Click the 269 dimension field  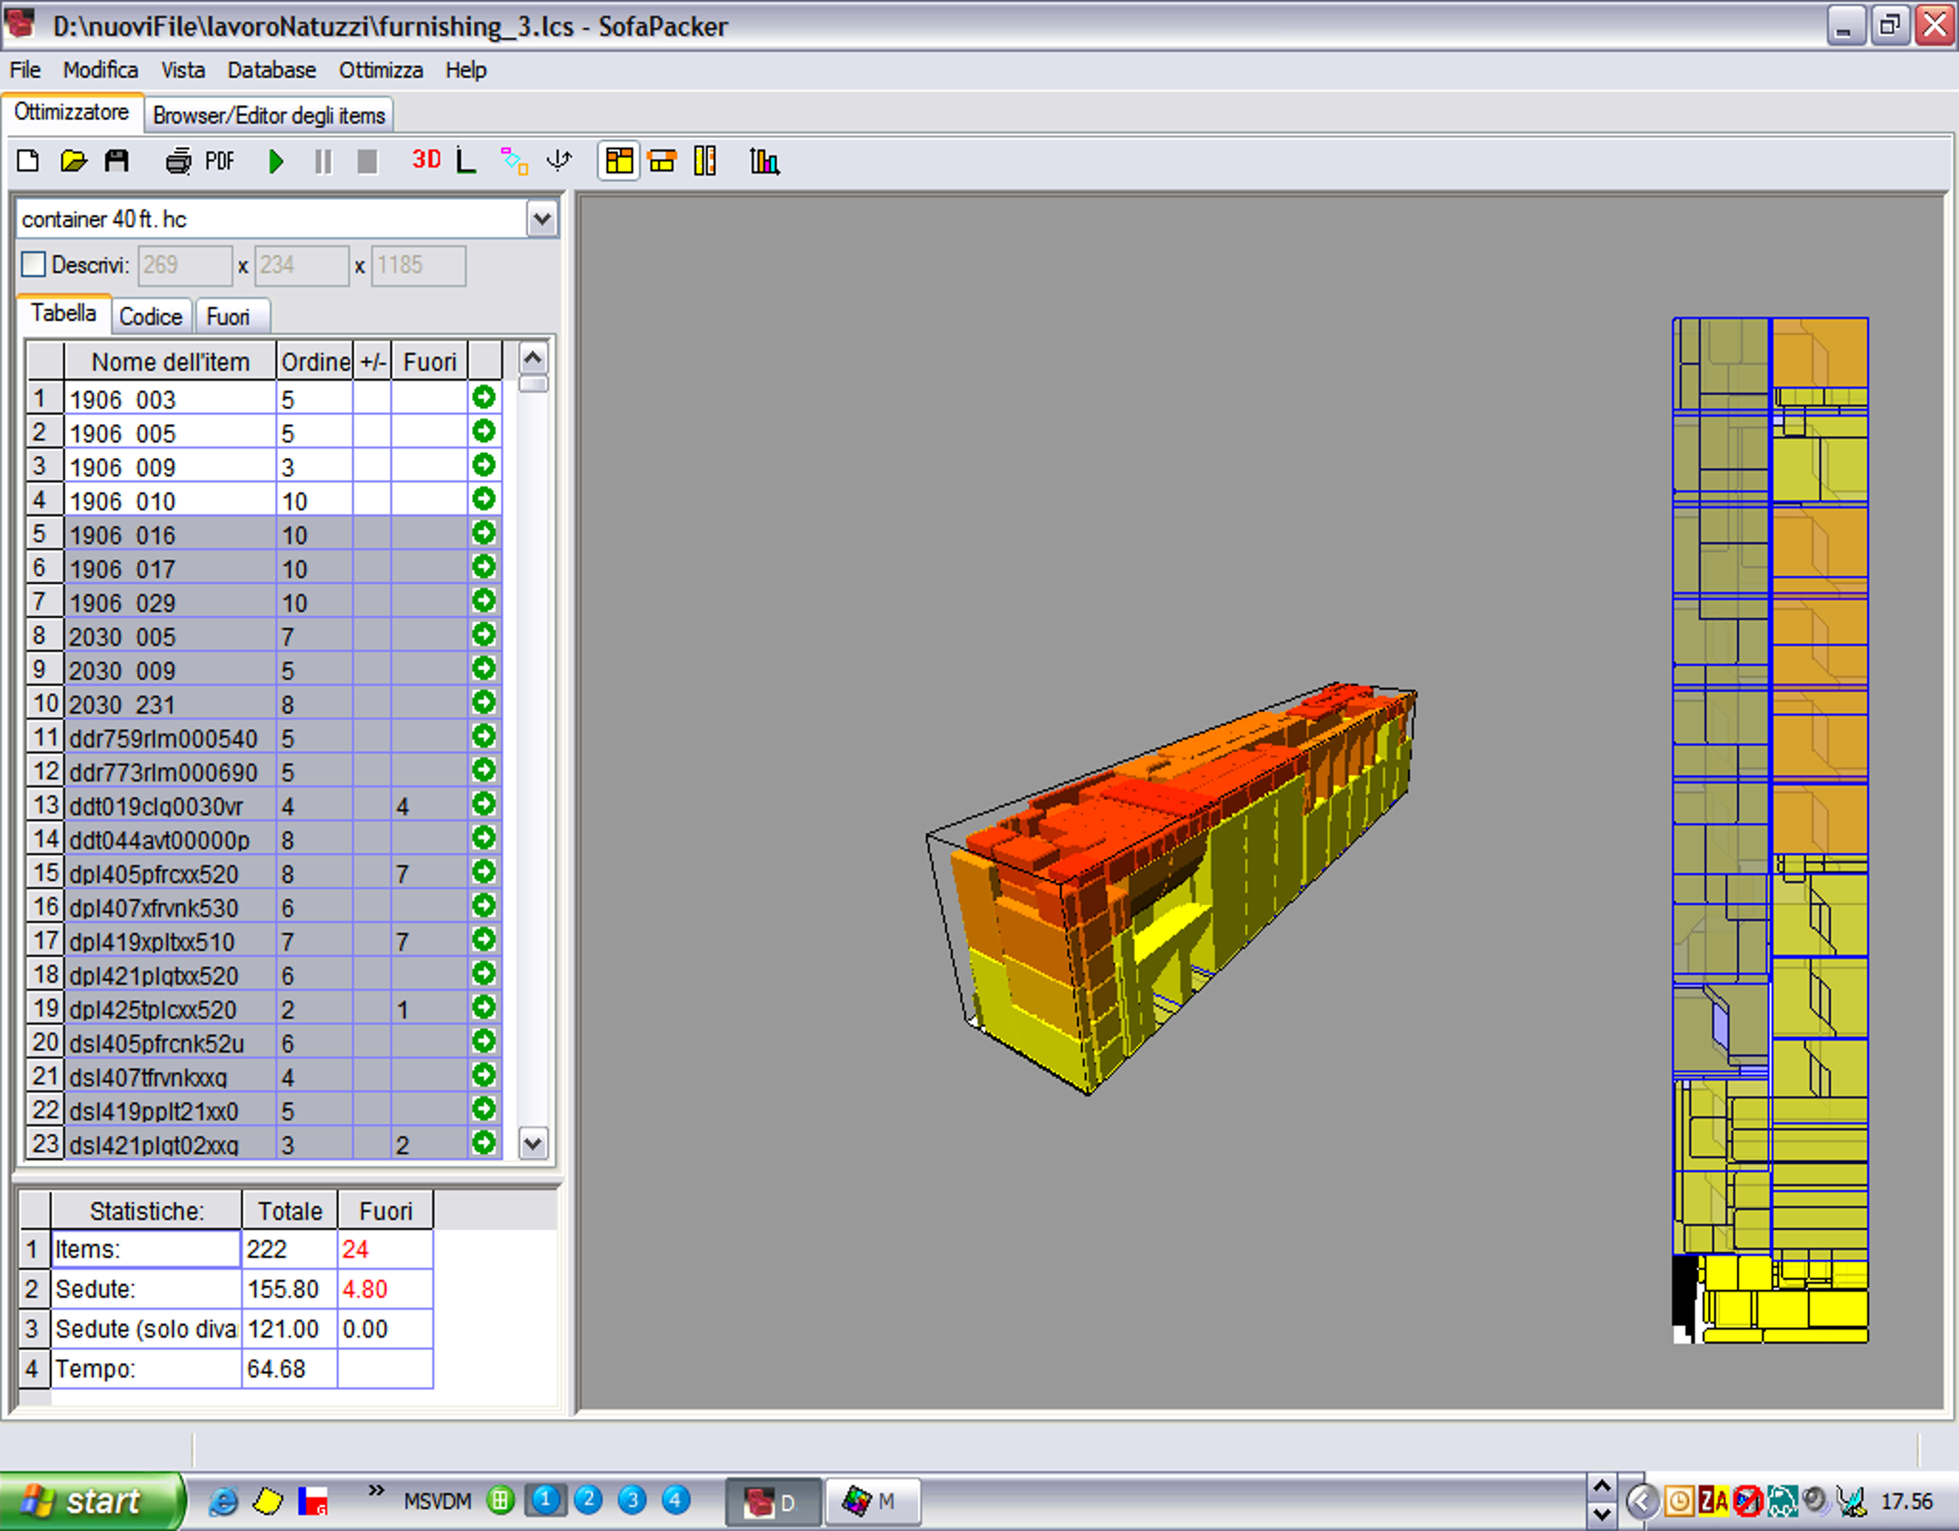pos(185,266)
